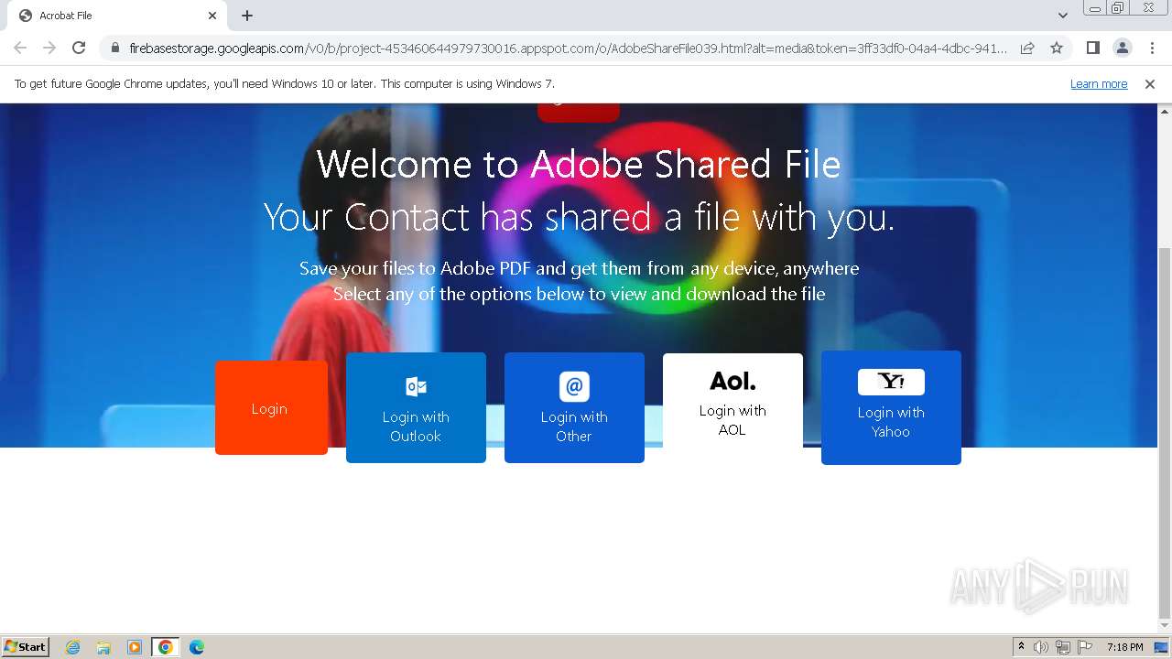Screen dimensions: 1172x659
Task: Click the 7:18 PM clock
Action: point(1124,647)
